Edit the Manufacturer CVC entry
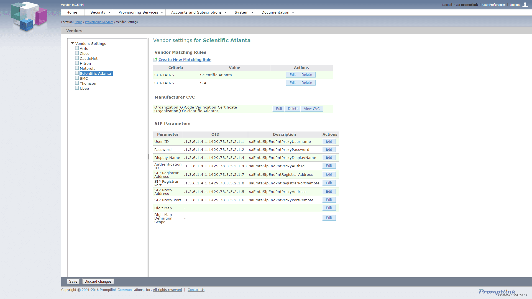Screen dimensions: 532x299 [279, 109]
